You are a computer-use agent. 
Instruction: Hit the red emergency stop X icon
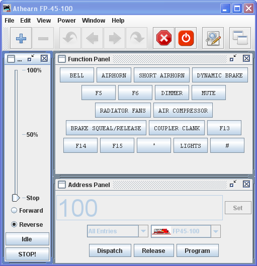pyautogui.click(x=163, y=38)
